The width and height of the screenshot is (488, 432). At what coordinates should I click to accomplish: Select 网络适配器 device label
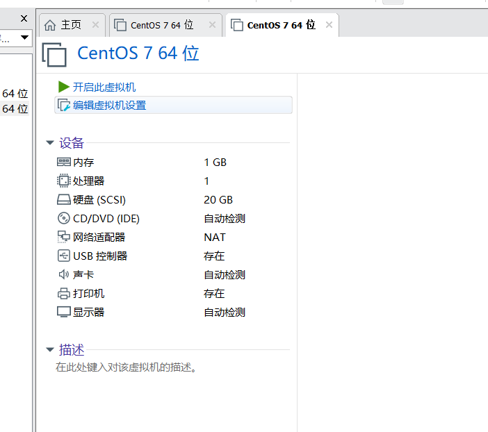click(x=99, y=238)
